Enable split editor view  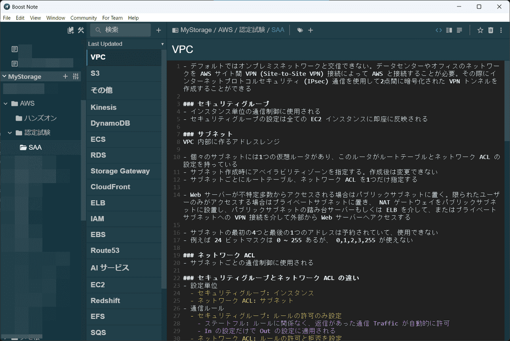click(449, 30)
